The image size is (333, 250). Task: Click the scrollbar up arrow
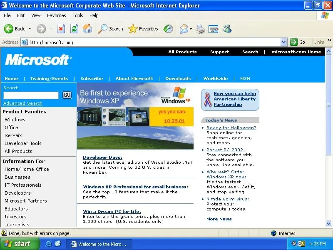pyautogui.click(x=328, y=51)
